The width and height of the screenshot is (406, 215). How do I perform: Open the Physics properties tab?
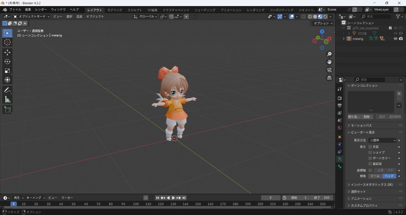click(x=340, y=144)
